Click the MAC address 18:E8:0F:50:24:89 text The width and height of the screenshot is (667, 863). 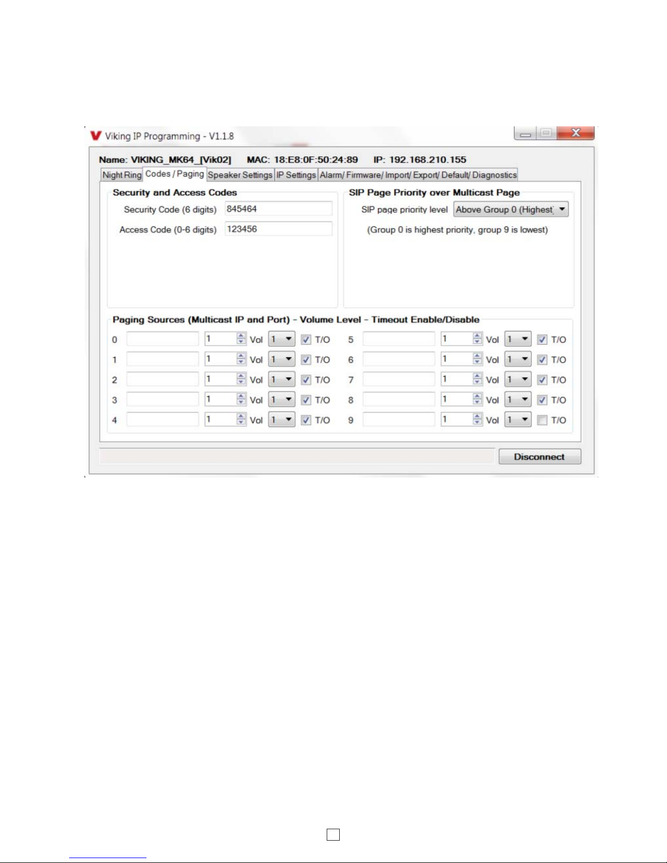(x=316, y=160)
